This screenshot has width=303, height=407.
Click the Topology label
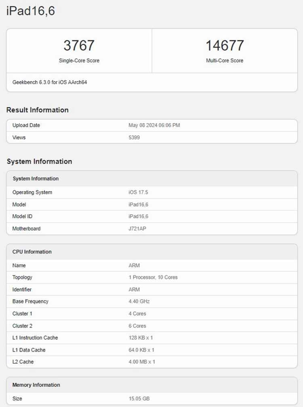pos(22,277)
